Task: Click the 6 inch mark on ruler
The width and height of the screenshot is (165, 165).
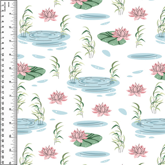Action: point(10,82)
